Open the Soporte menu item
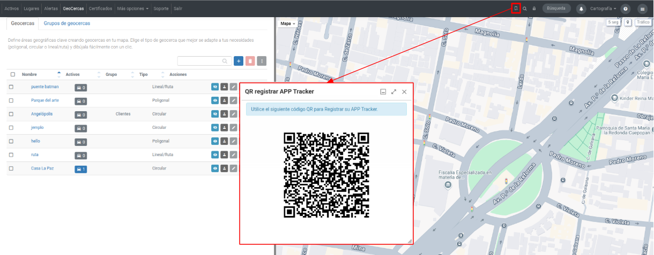Screen dimensions: 654x255 click(x=161, y=9)
